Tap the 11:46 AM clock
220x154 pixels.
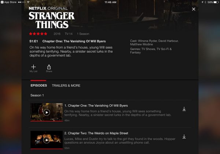(110, 2)
